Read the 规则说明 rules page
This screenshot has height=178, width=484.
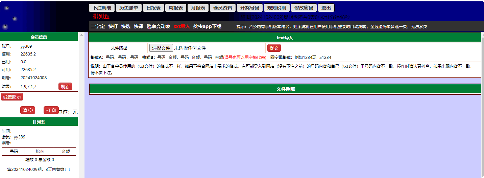tap(276, 8)
